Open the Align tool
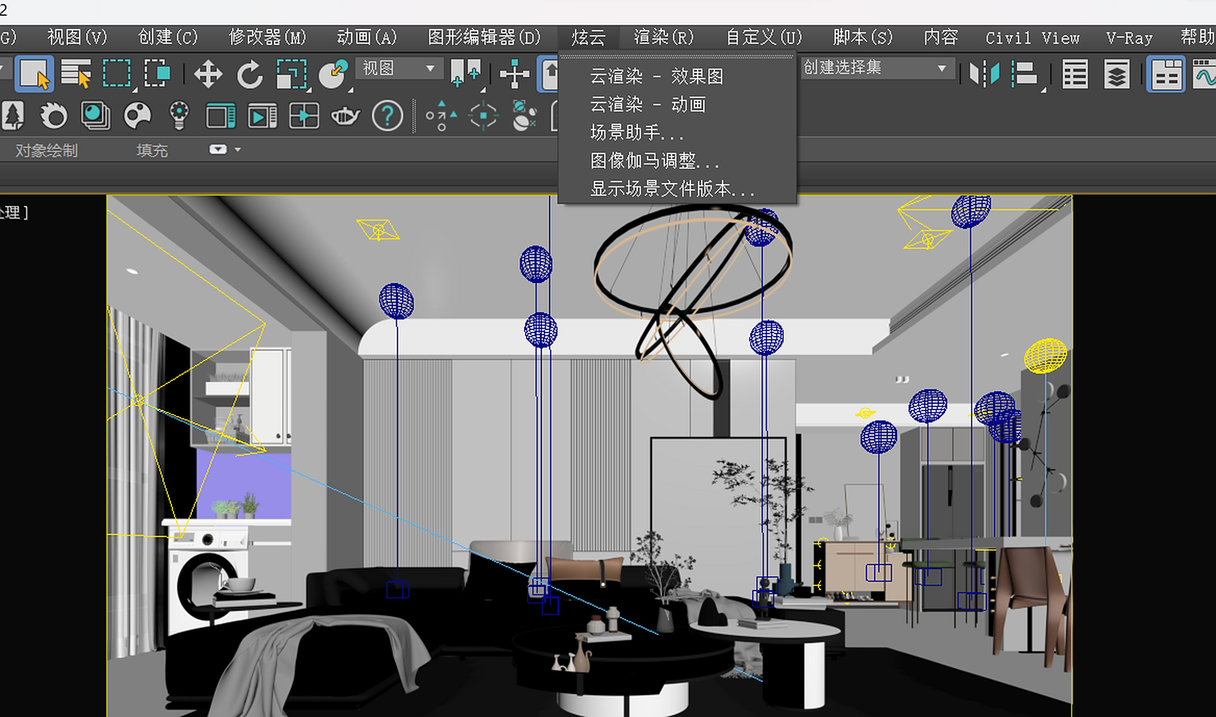Screen dimensions: 1216x717 click(x=1025, y=74)
